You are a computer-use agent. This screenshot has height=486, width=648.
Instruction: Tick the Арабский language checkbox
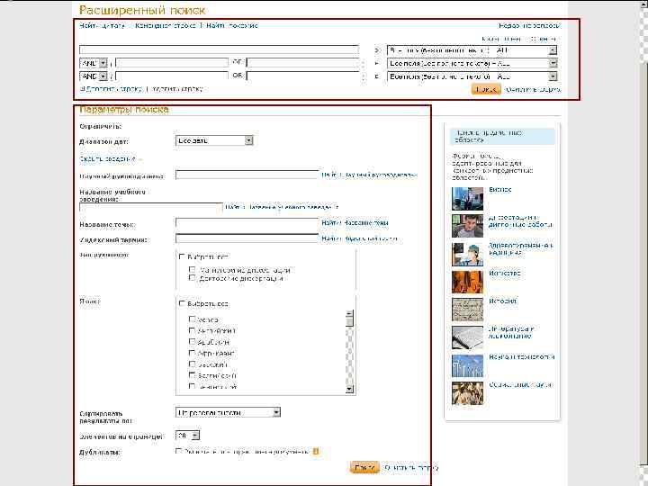pyautogui.click(x=192, y=342)
